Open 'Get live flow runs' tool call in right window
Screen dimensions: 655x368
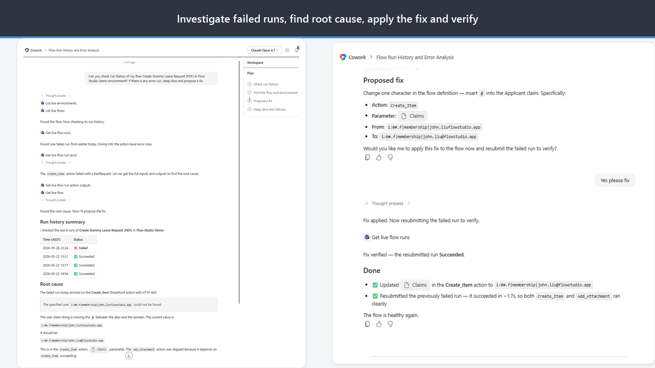click(x=386, y=237)
